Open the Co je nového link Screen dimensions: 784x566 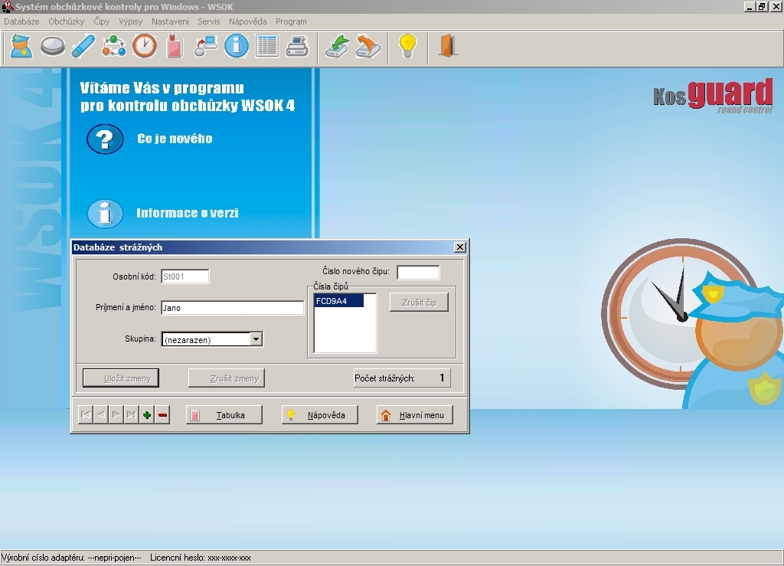coord(174,139)
